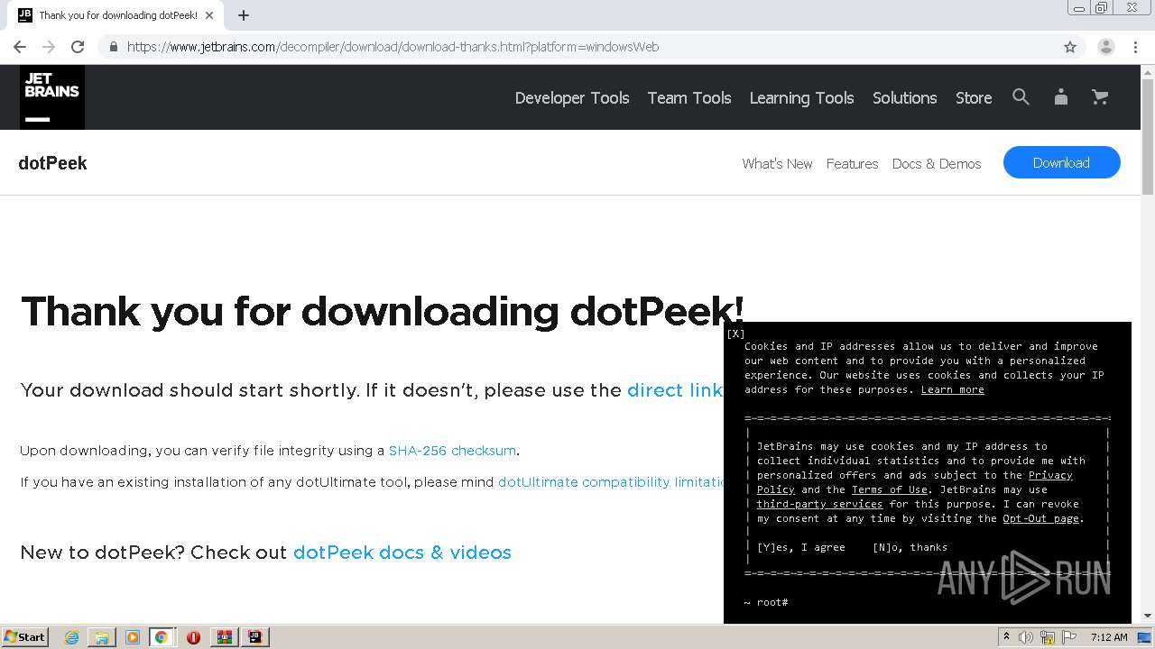
Task: Click the taskbar clock
Action: tap(1109, 637)
